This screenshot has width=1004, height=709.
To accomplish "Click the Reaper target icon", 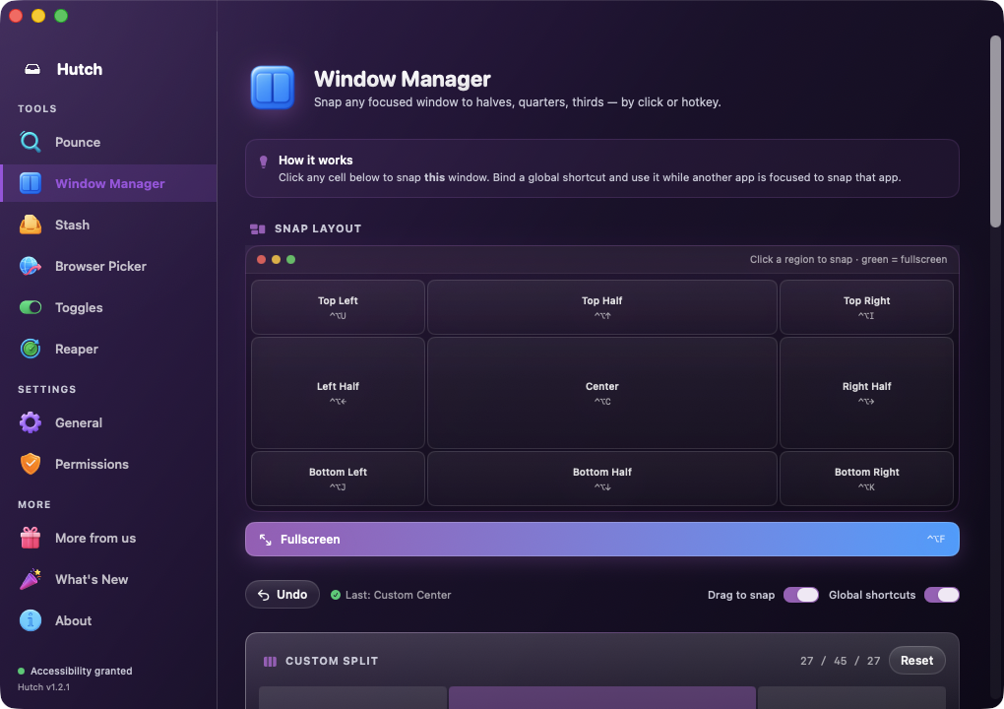I will [31, 349].
